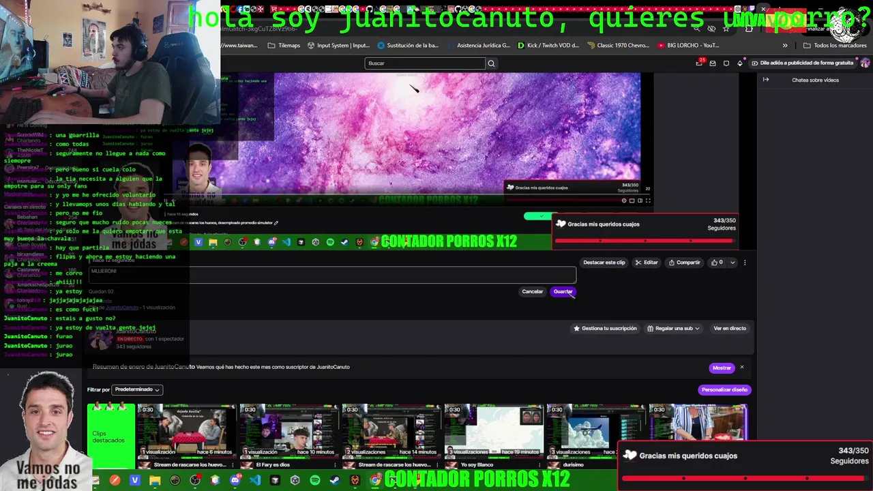
Task: Open File Explorer folder in the bottom taskbar
Action: pyautogui.click(x=155, y=481)
